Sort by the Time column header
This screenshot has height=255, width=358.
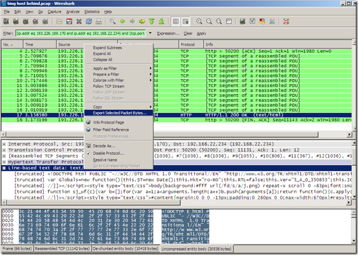39,45
